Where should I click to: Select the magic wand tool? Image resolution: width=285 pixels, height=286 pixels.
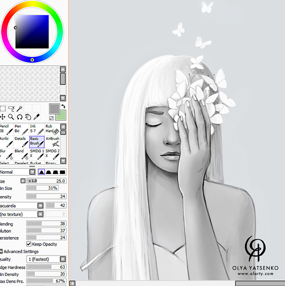pyautogui.click(x=19, y=108)
